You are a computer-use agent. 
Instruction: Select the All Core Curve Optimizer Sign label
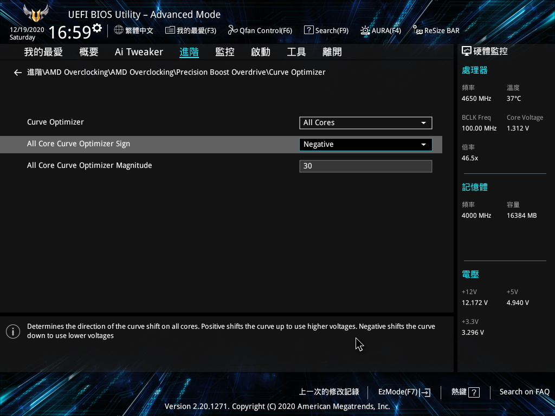[79, 144]
